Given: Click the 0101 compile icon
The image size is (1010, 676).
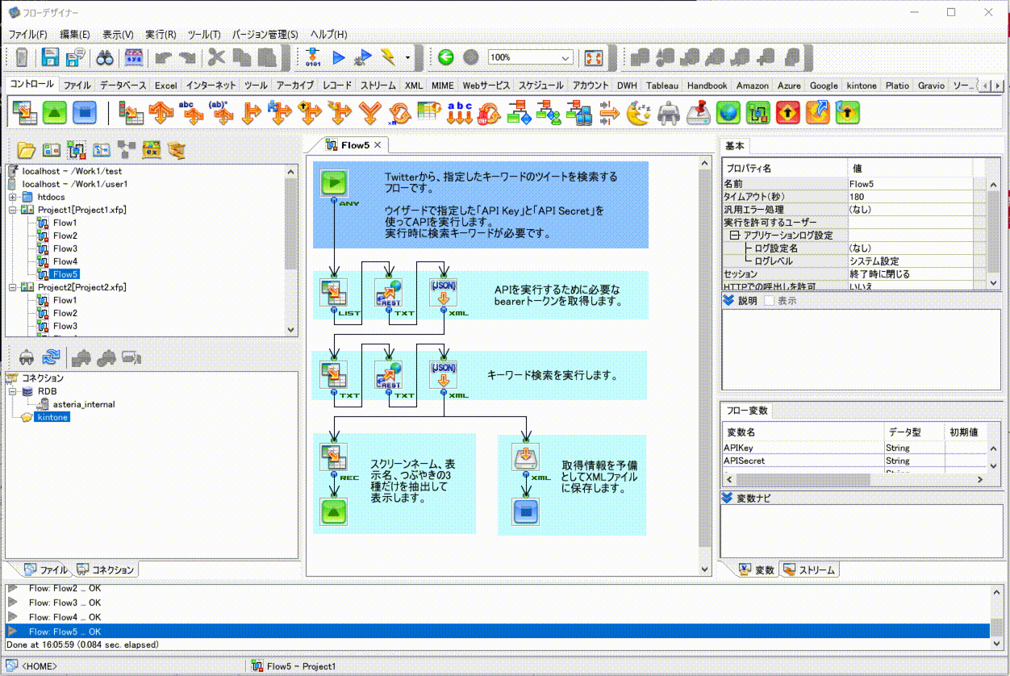Looking at the screenshot, I should [313, 57].
